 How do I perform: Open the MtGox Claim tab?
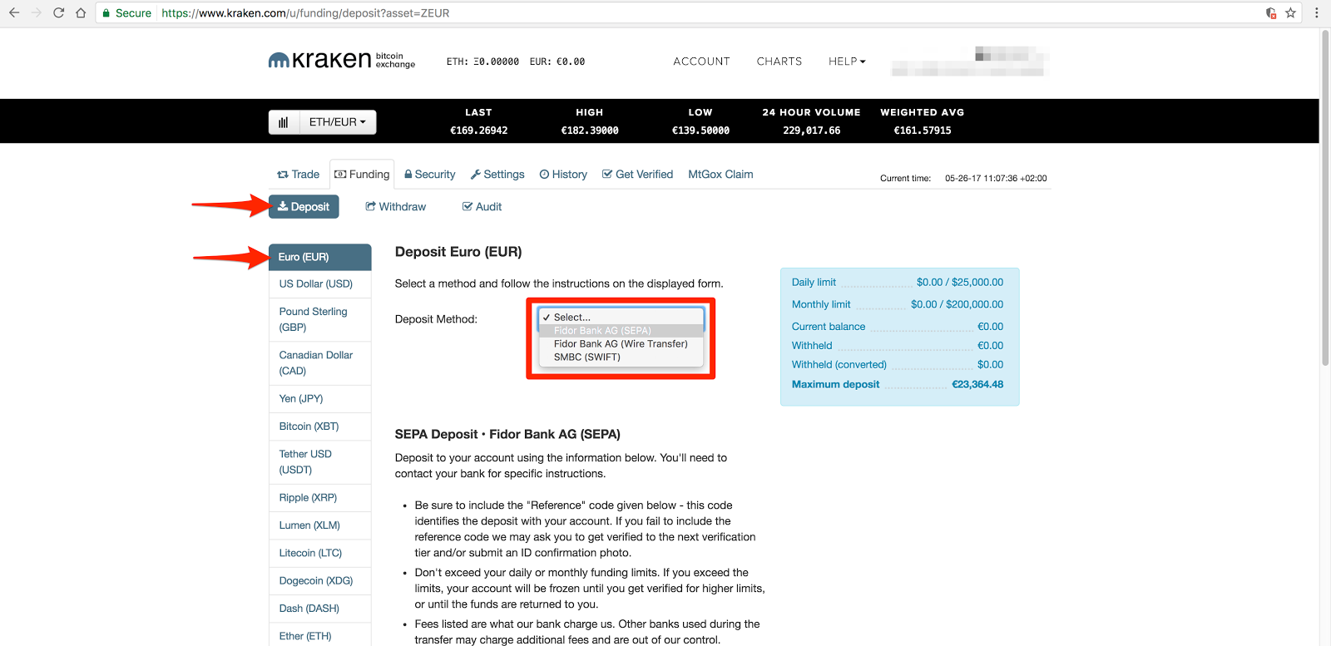point(720,175)
